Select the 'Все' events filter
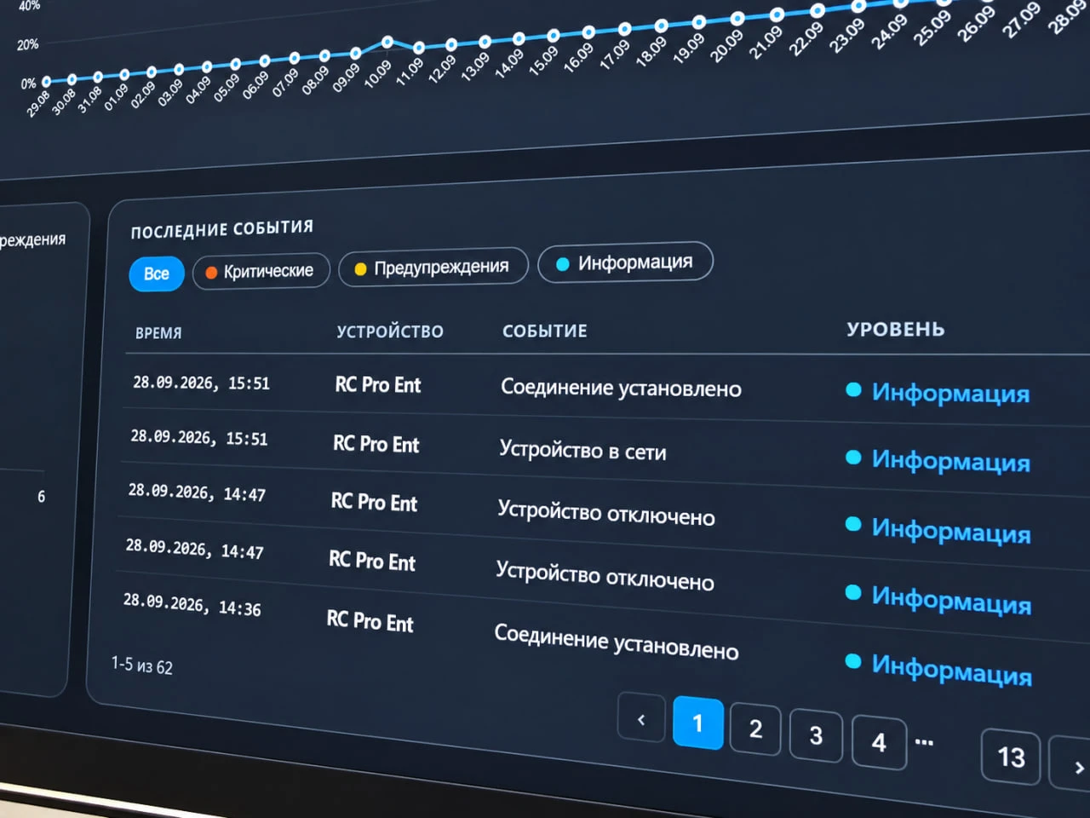Image resolution: width=1090 pixels, height=818 pixels. tap(157, 274)
